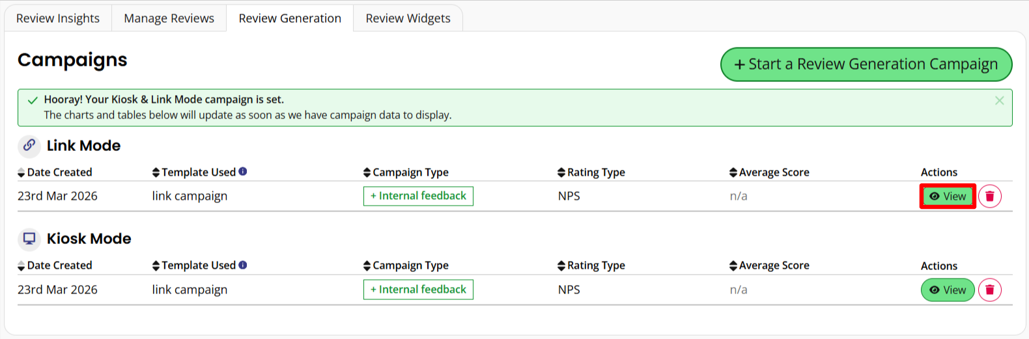Go to the Review Widgets tab
The image size is (1029, 339).
click(408, 18)
